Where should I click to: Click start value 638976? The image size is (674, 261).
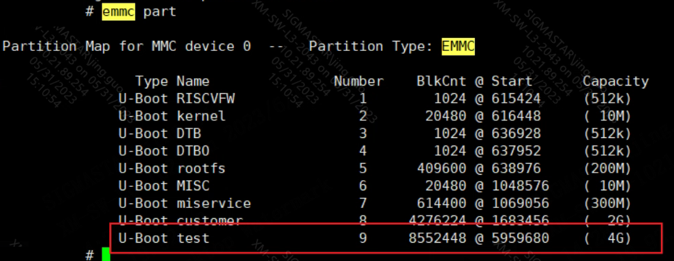[517, 169]
